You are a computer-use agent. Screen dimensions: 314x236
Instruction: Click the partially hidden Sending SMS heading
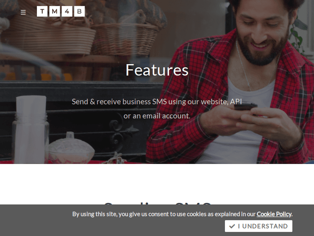(x=157, y=203)
